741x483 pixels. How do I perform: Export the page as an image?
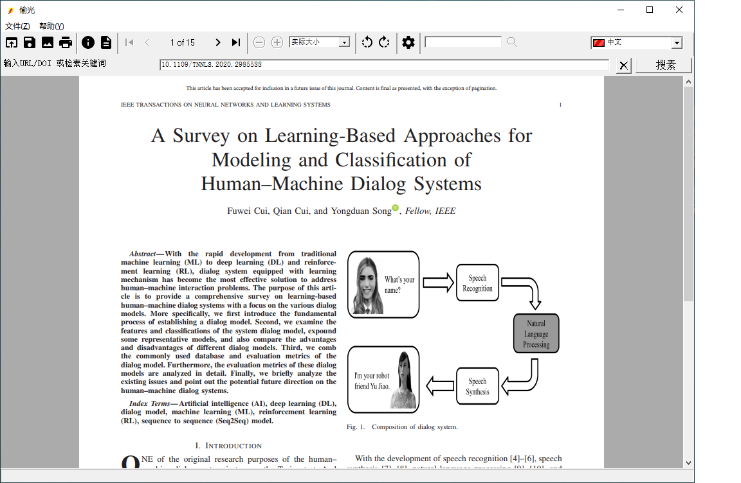tap(47, 42)
